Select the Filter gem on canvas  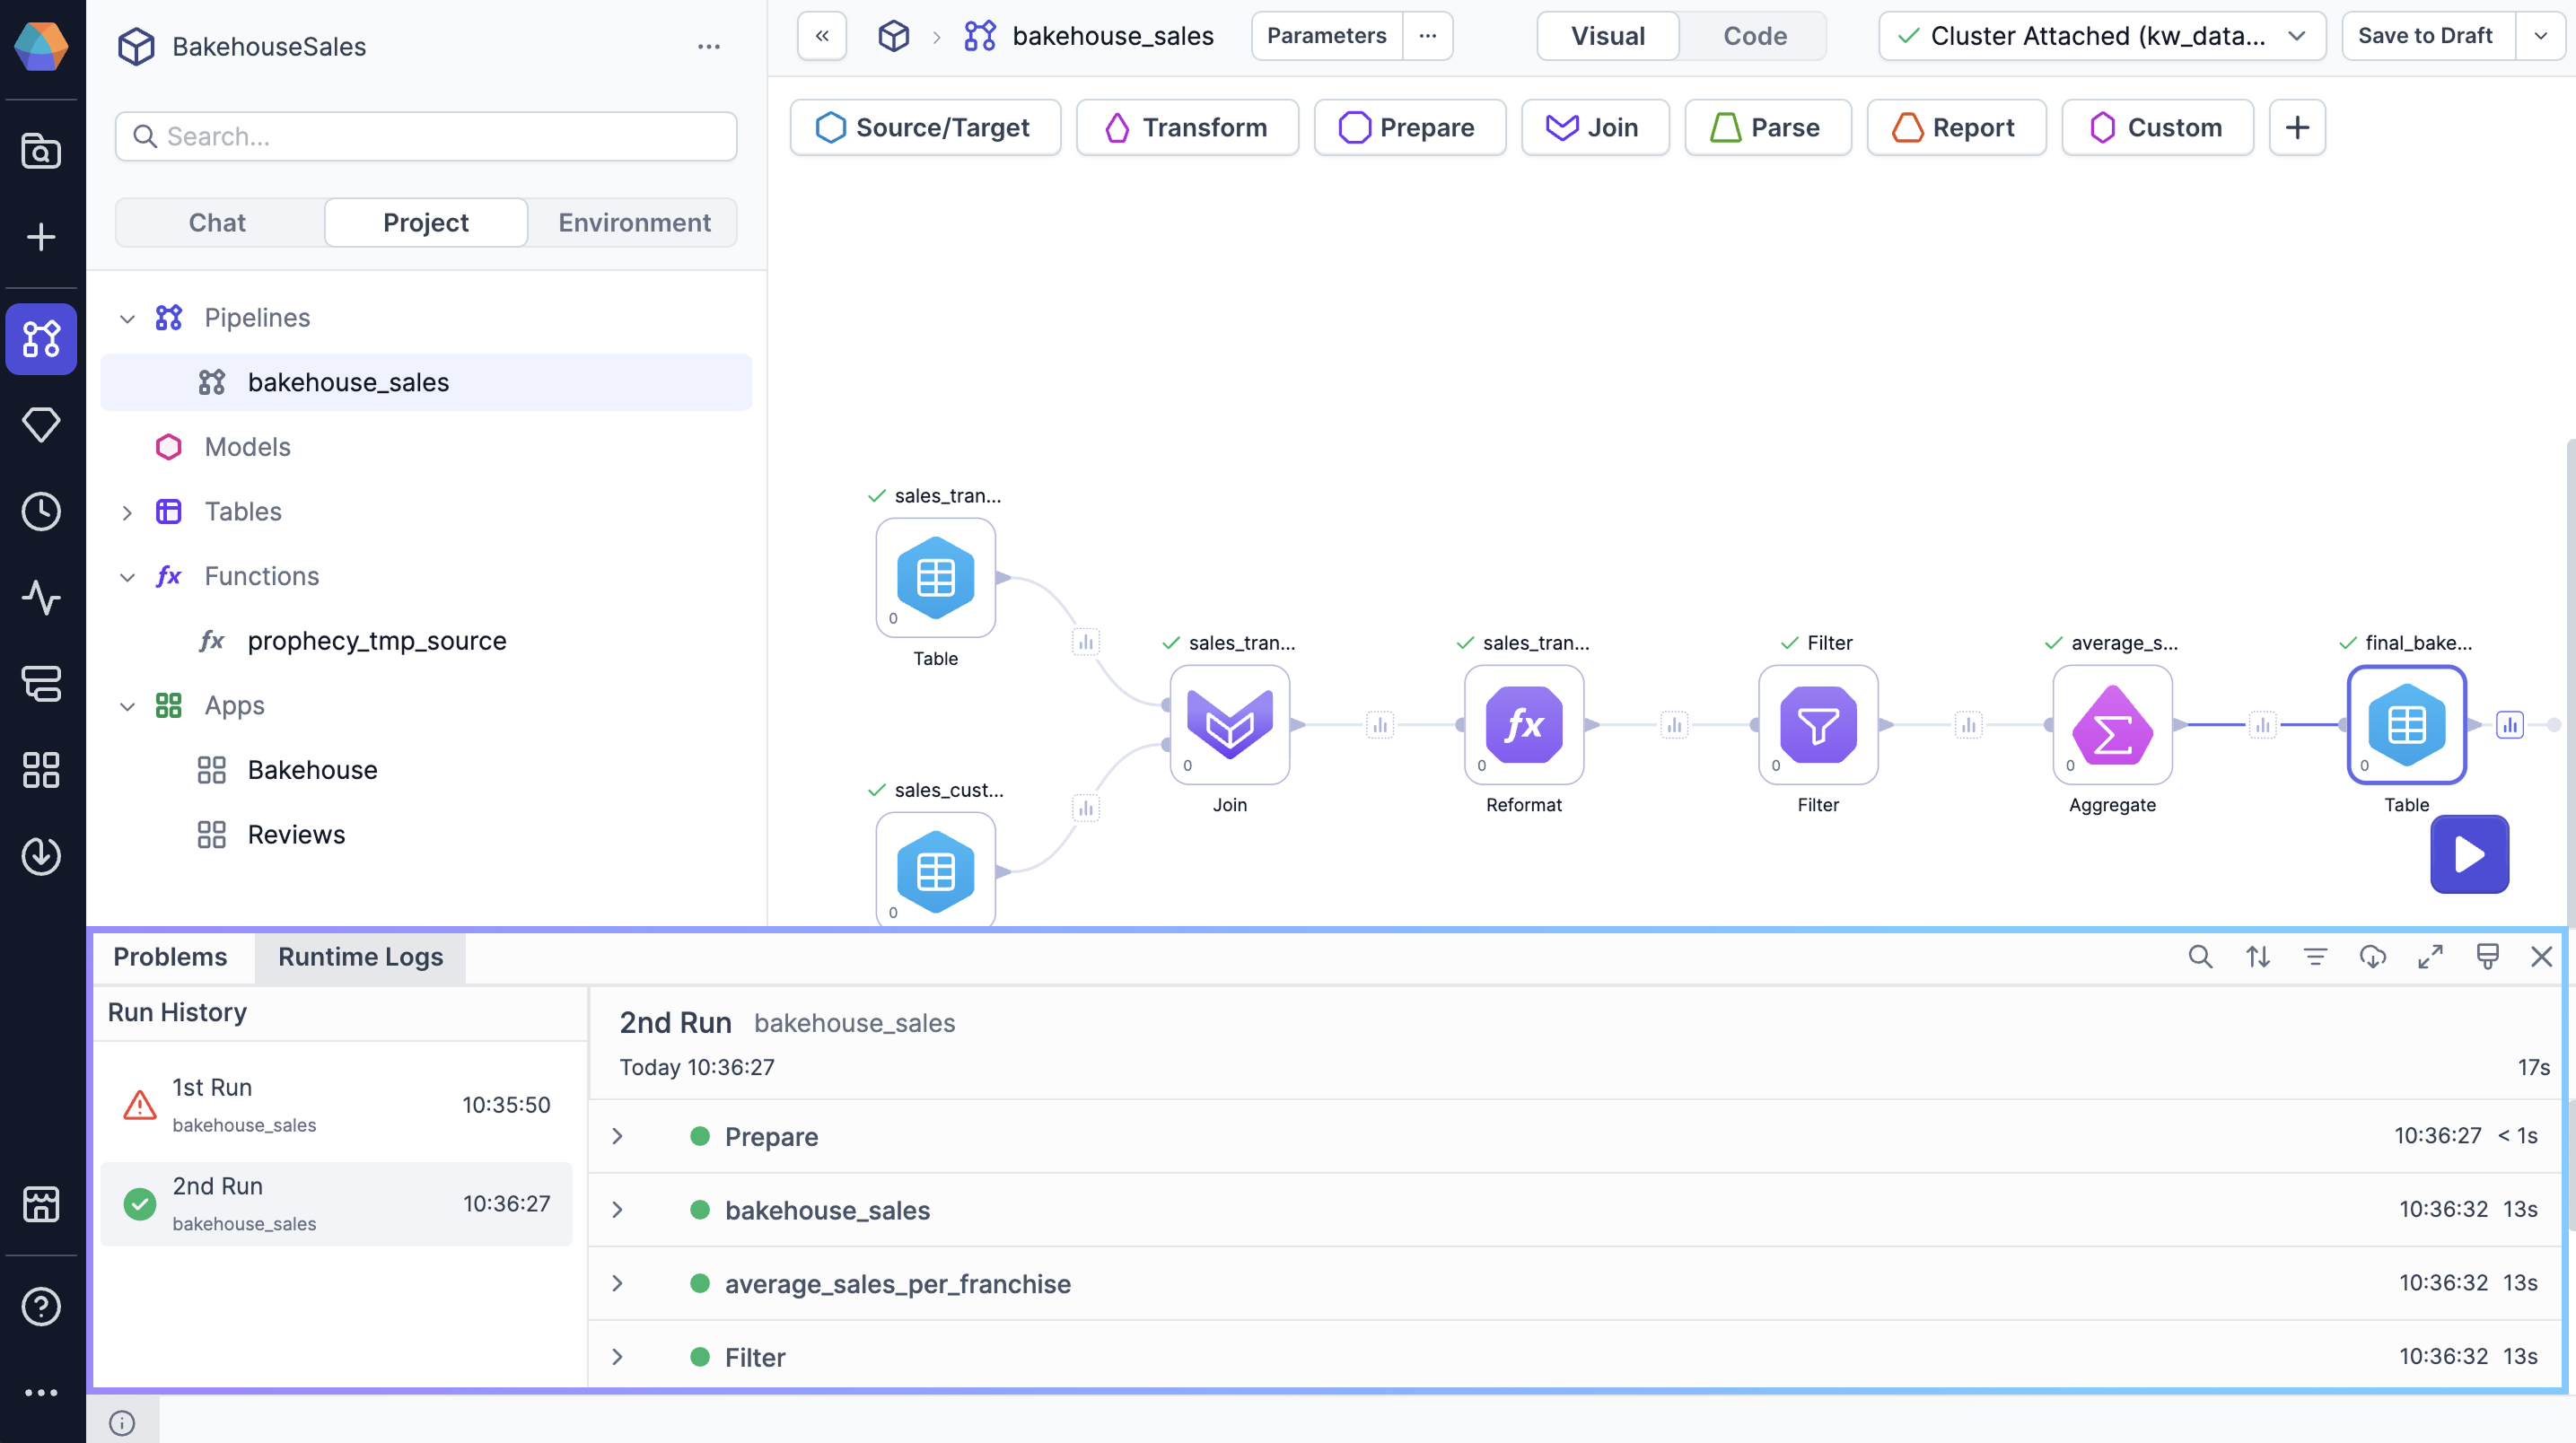tap(1818, 724)
